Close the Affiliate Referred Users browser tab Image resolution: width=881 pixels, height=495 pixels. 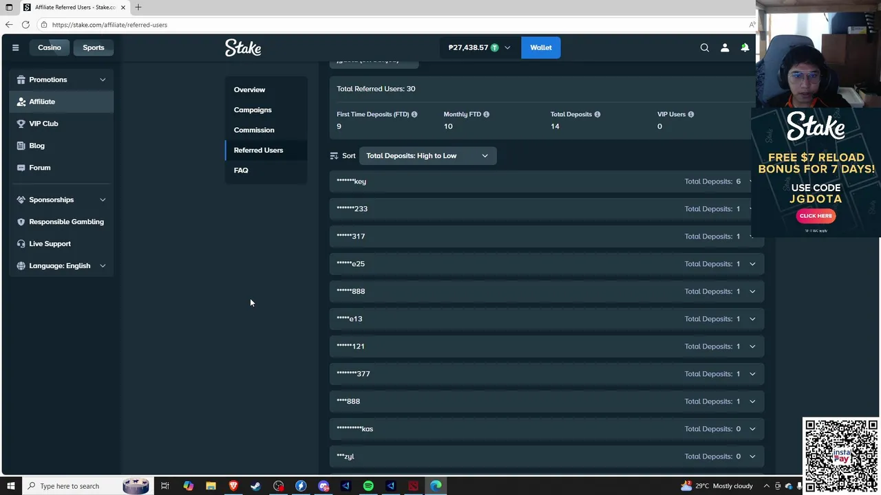(x=123, y=7)
